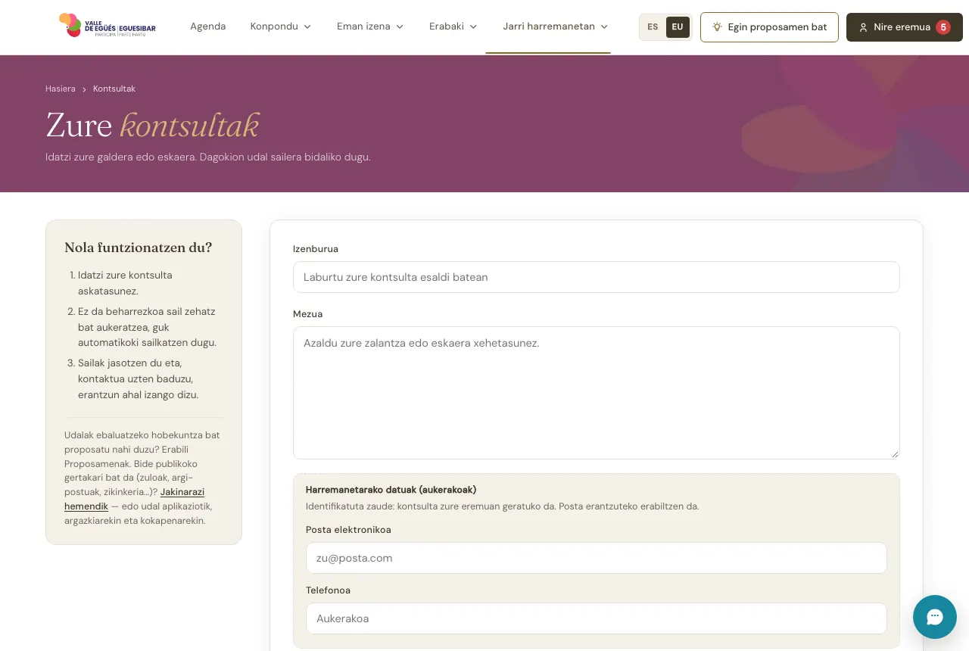Image resolution: width=969 pixels, height=651 pixels.
Task: Expand the Konpondu dropdown menu
Action: coord(281,26)
